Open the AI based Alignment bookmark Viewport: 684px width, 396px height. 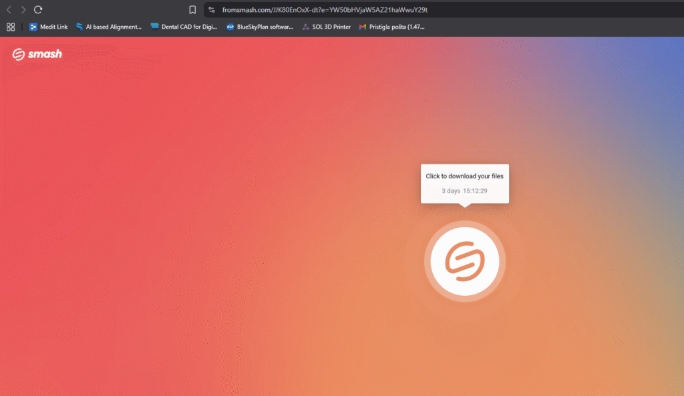pos(109,27)
